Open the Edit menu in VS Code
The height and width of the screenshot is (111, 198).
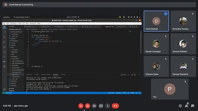(7, 23)
